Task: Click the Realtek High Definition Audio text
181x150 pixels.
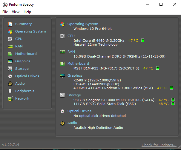Action: [x=98, y=128]
